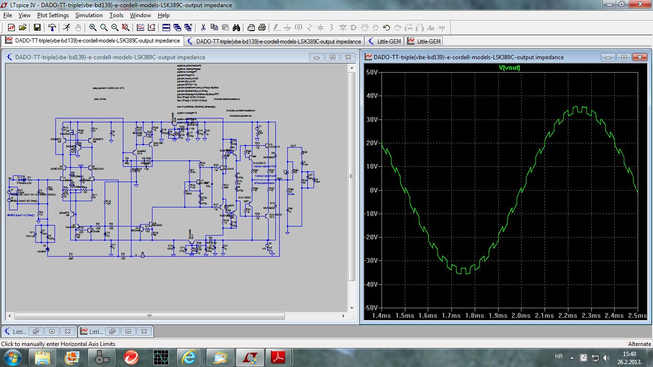Click the 1.4ms horizontal axis label

coord(381,315)
